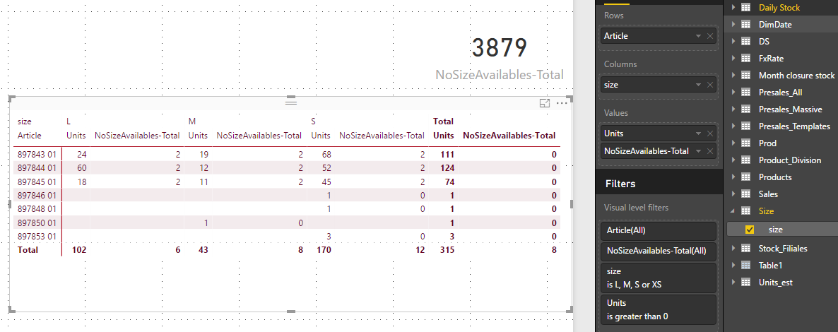Select row 897844 01 in the matrix
The height and width of the screenshot is (332, 838).
37,168
